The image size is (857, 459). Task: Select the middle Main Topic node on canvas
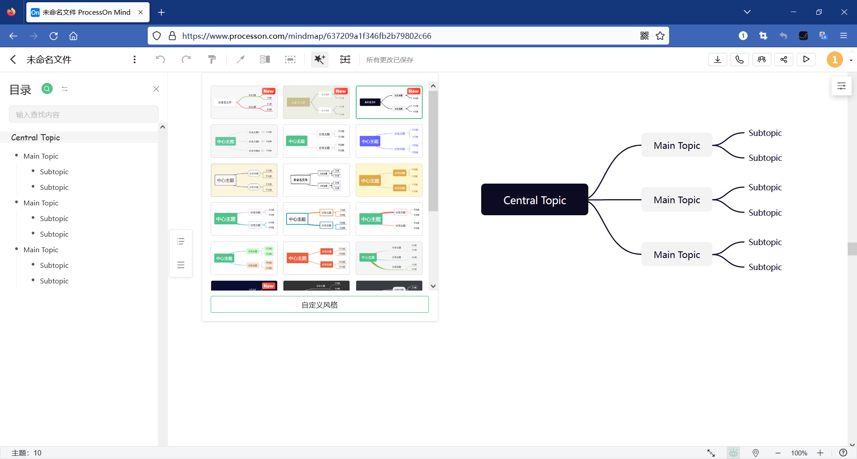click(677, 200)
